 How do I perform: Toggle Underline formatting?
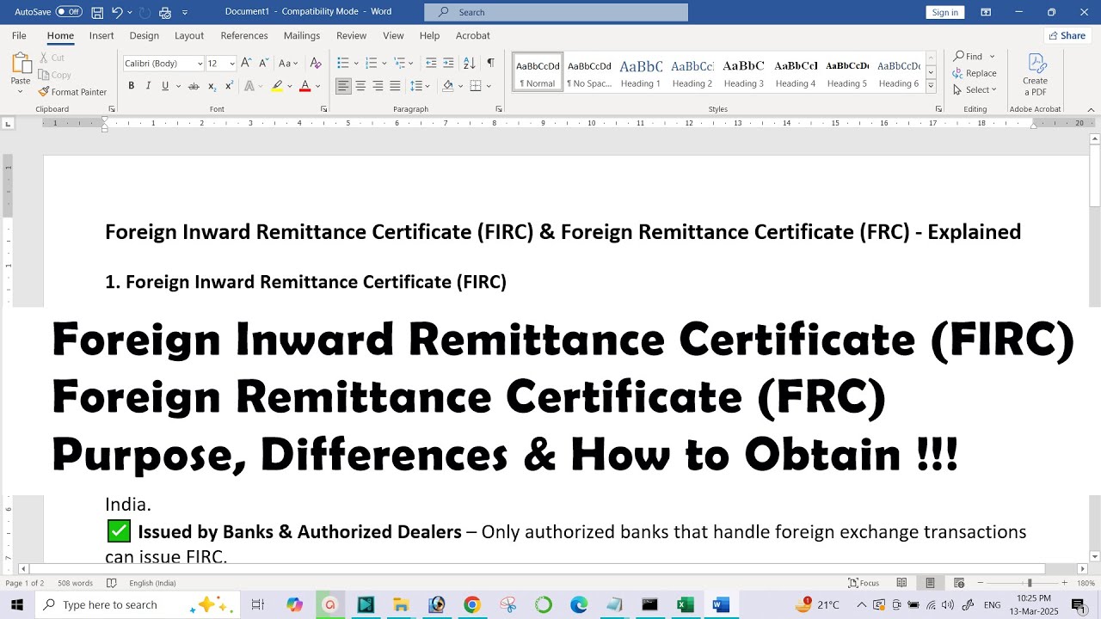(165, 86)
